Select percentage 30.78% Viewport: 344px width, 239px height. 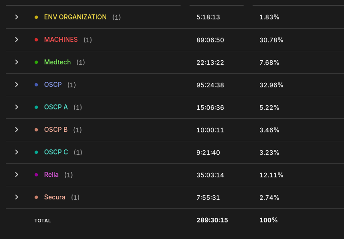271,40
